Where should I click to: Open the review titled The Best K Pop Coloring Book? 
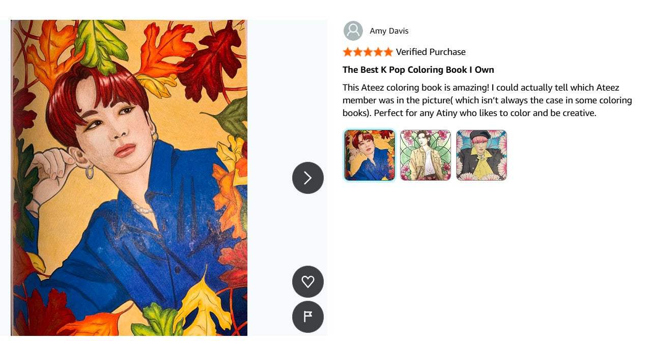[x=418, y=70]
